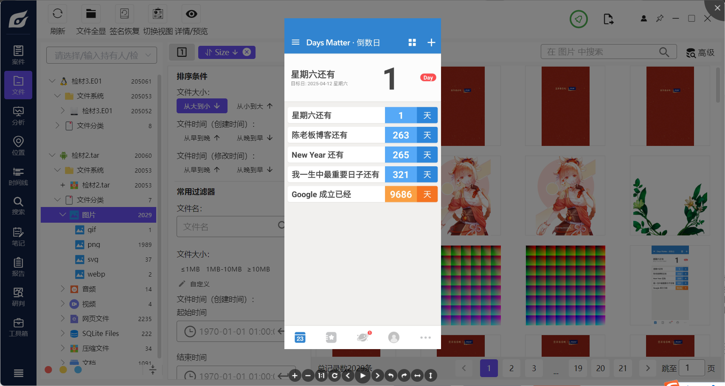
Task: Select 从大到小 file size sort
Action: pos(202,106)
